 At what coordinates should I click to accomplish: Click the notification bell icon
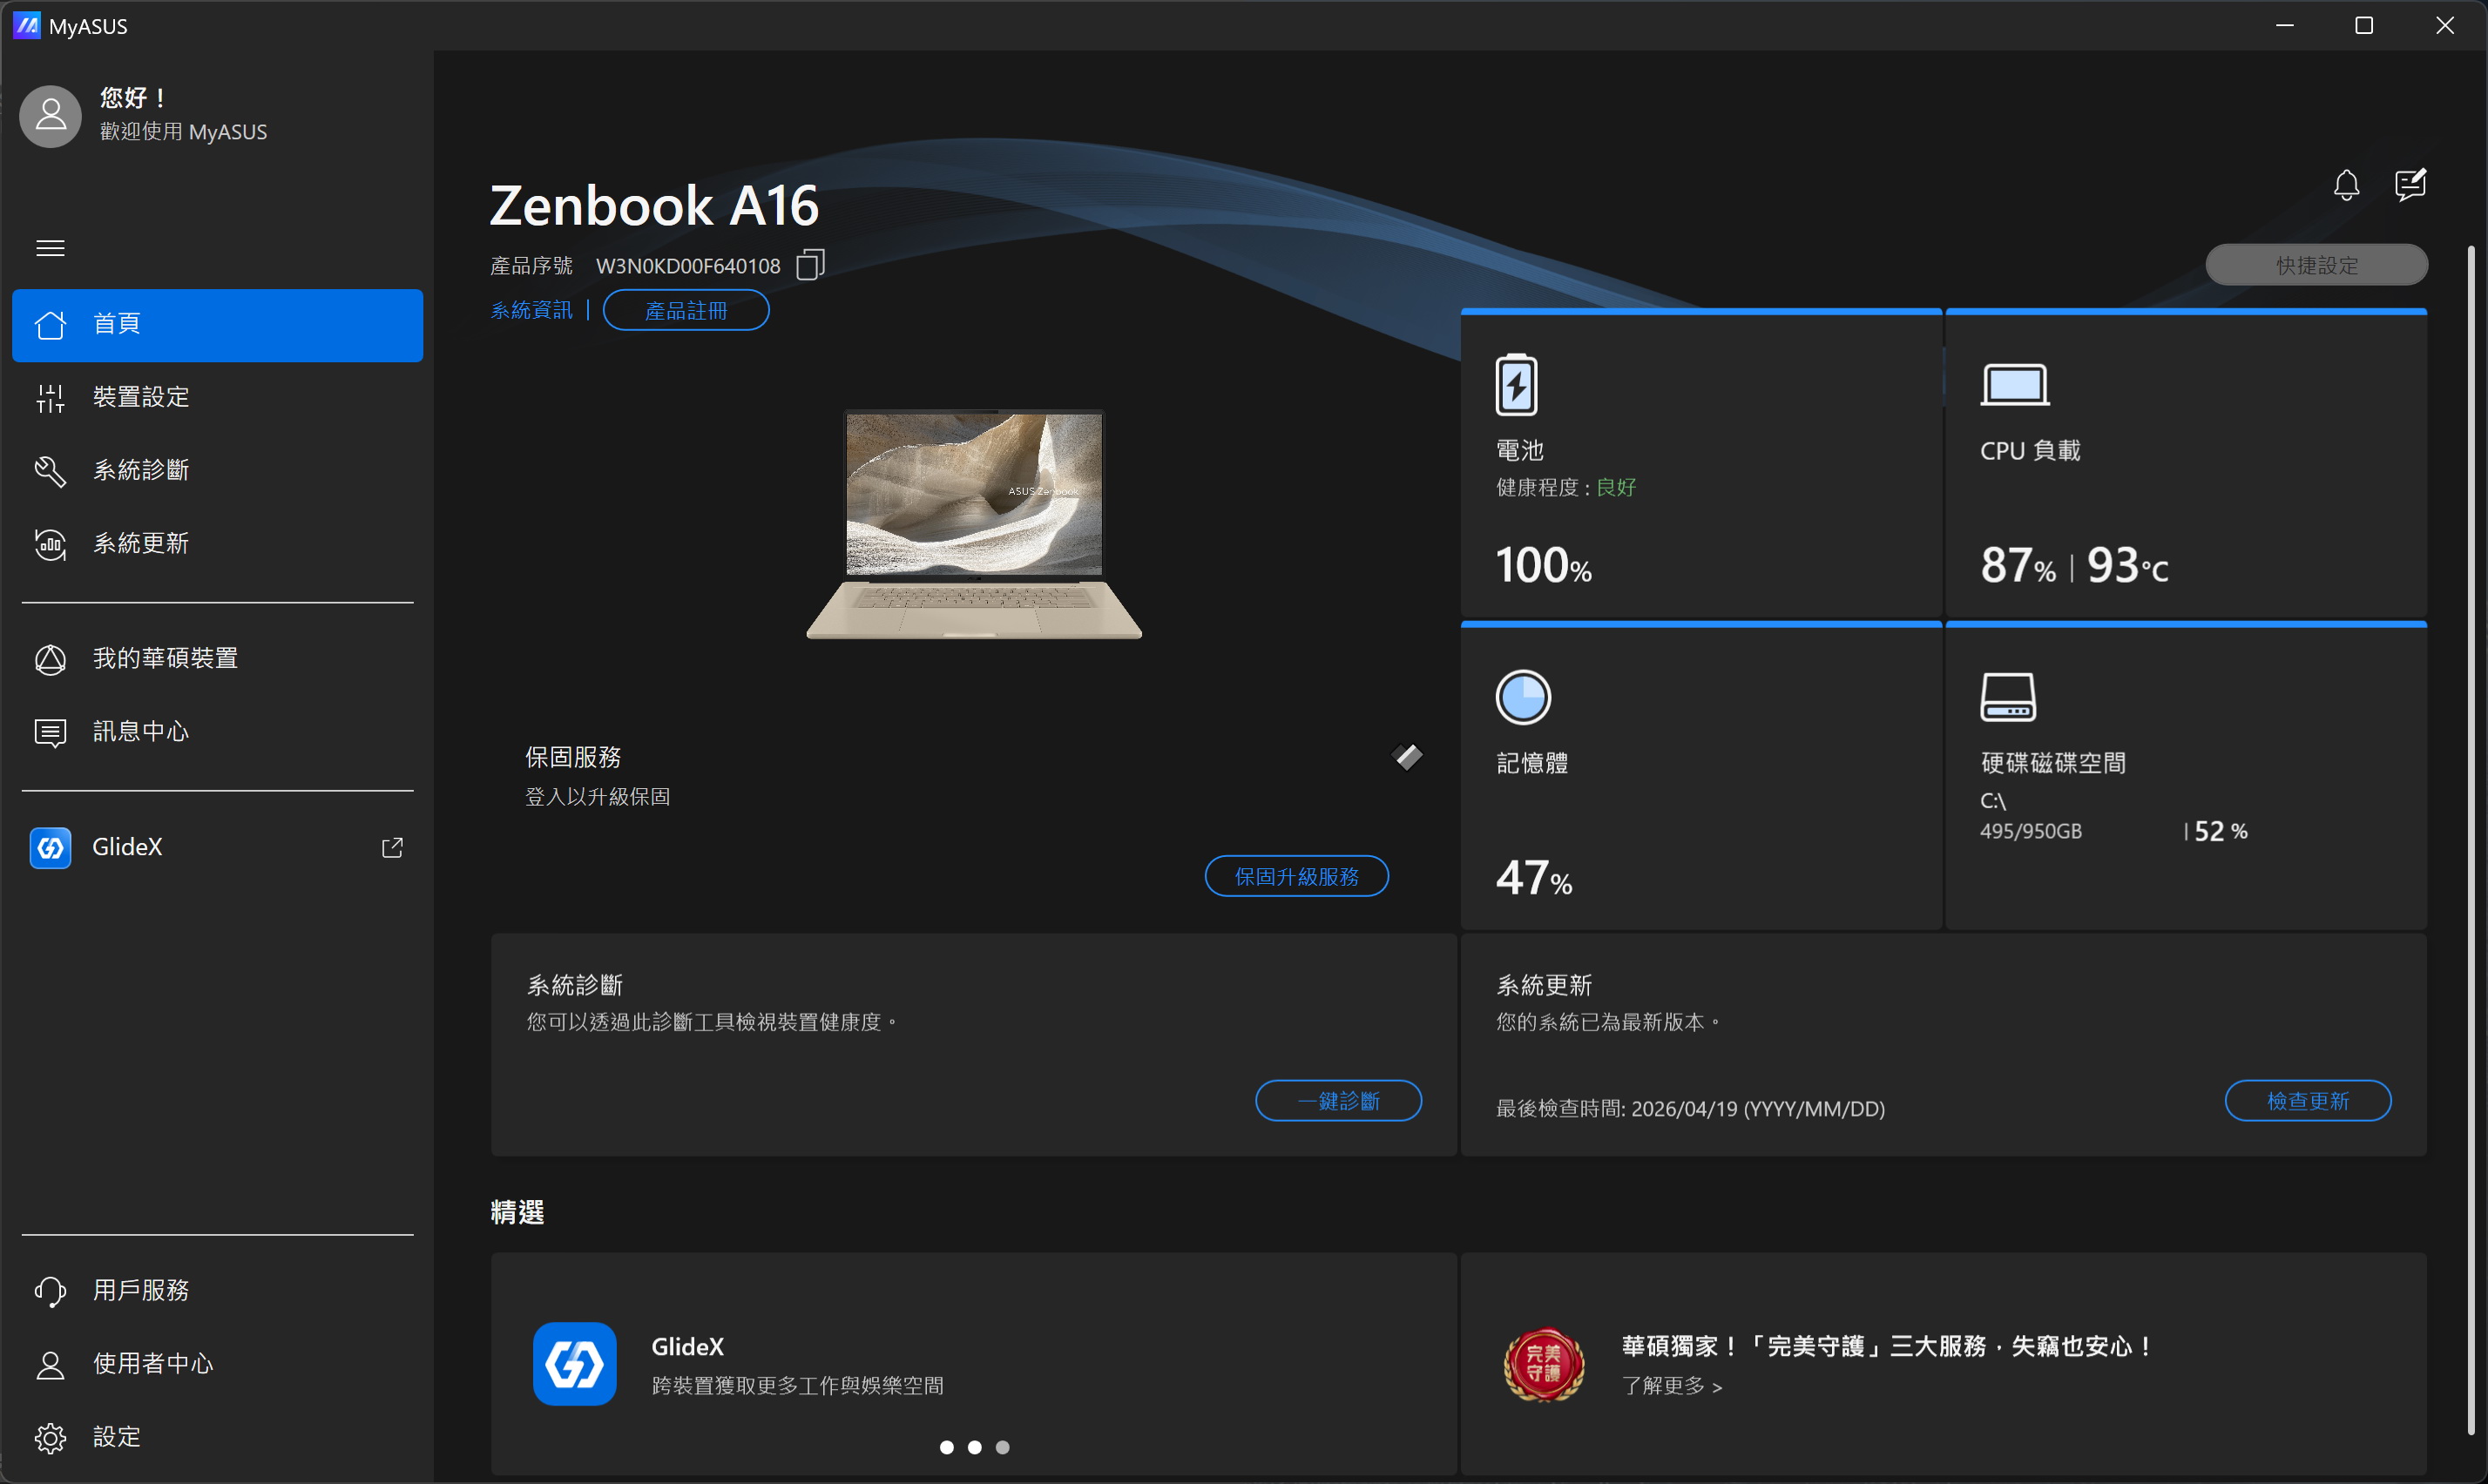[2346, 185]
